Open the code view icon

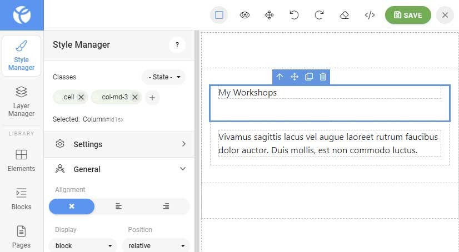coord(370,15)
